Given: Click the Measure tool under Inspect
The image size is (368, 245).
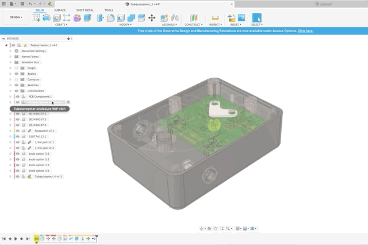Looking at the screenshot, I should (215, 18).
